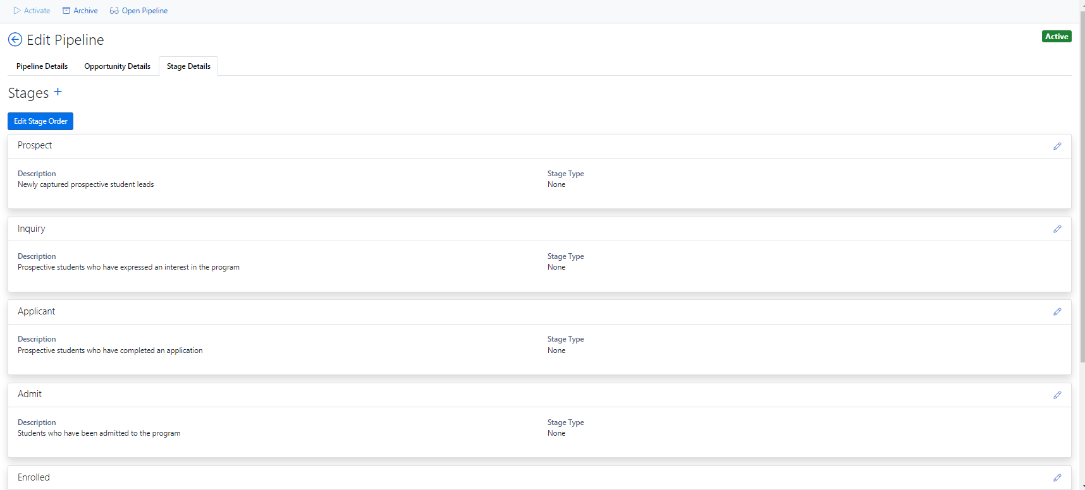Viewport: 1085px width, 490px height.
Task: Edit the Inquiry stage using its pencil icon
Action: pyautogui.click(x=1057, y=229)
